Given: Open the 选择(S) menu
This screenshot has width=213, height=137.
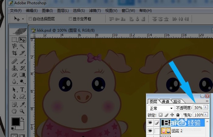Looking at the screenshot, I should point(79,11).
